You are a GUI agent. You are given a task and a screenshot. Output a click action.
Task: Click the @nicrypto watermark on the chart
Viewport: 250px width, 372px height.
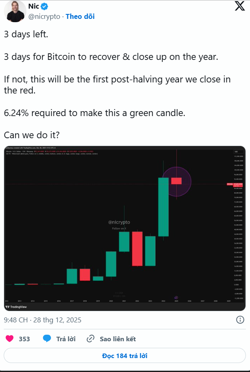(119, 222)
